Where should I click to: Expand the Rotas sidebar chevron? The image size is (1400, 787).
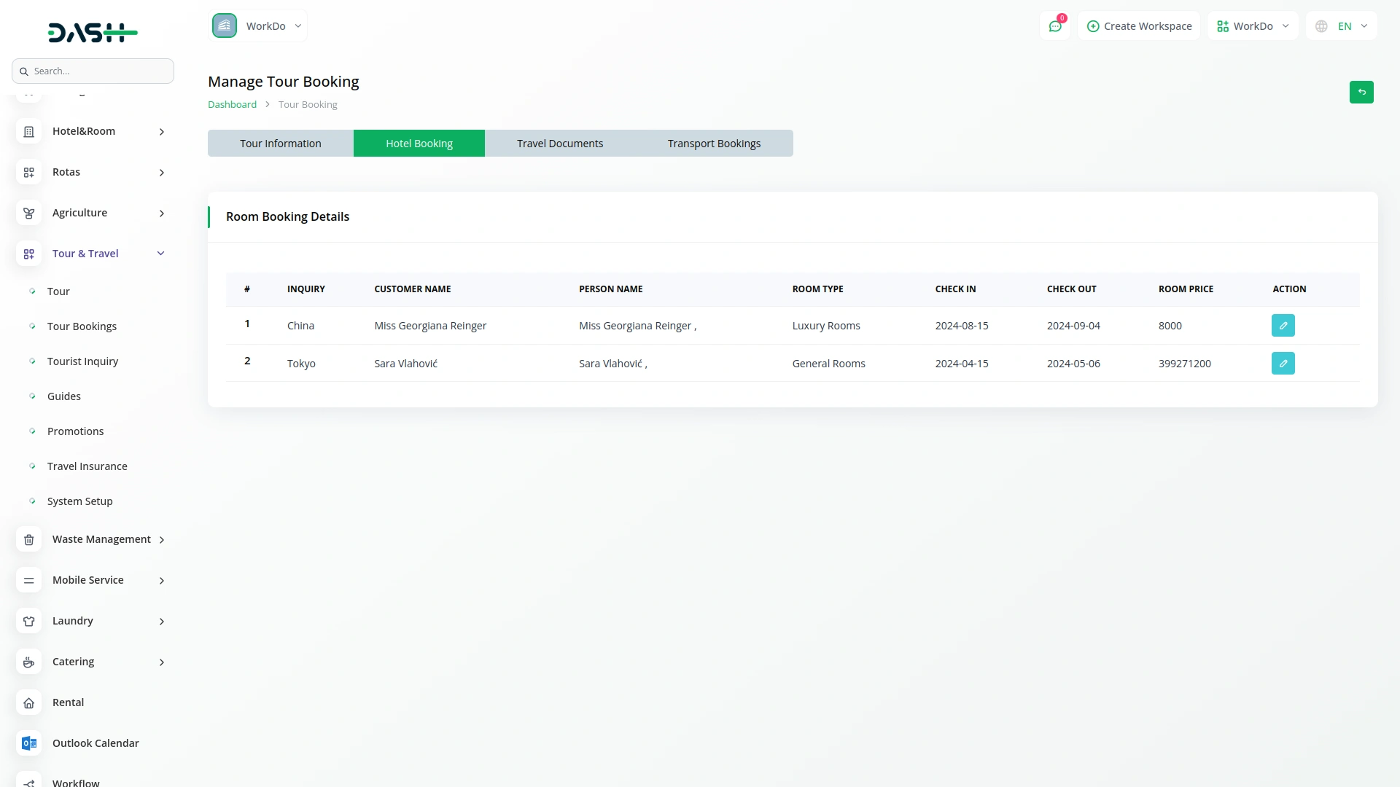click(x=161, y=173)
